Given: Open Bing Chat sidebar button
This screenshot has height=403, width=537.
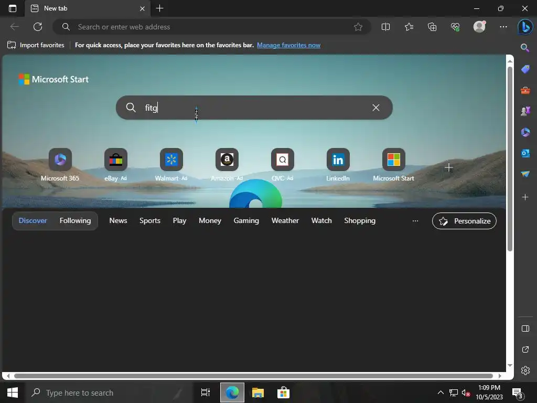Looking at the screenshot, I should coord(525,27).
